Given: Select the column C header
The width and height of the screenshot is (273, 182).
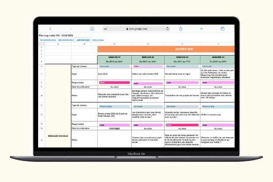Looking at the screenshot, I should click(x=114, y=44).
